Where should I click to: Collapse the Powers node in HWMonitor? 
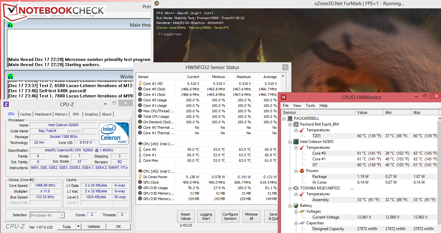(x=296, y=171)
